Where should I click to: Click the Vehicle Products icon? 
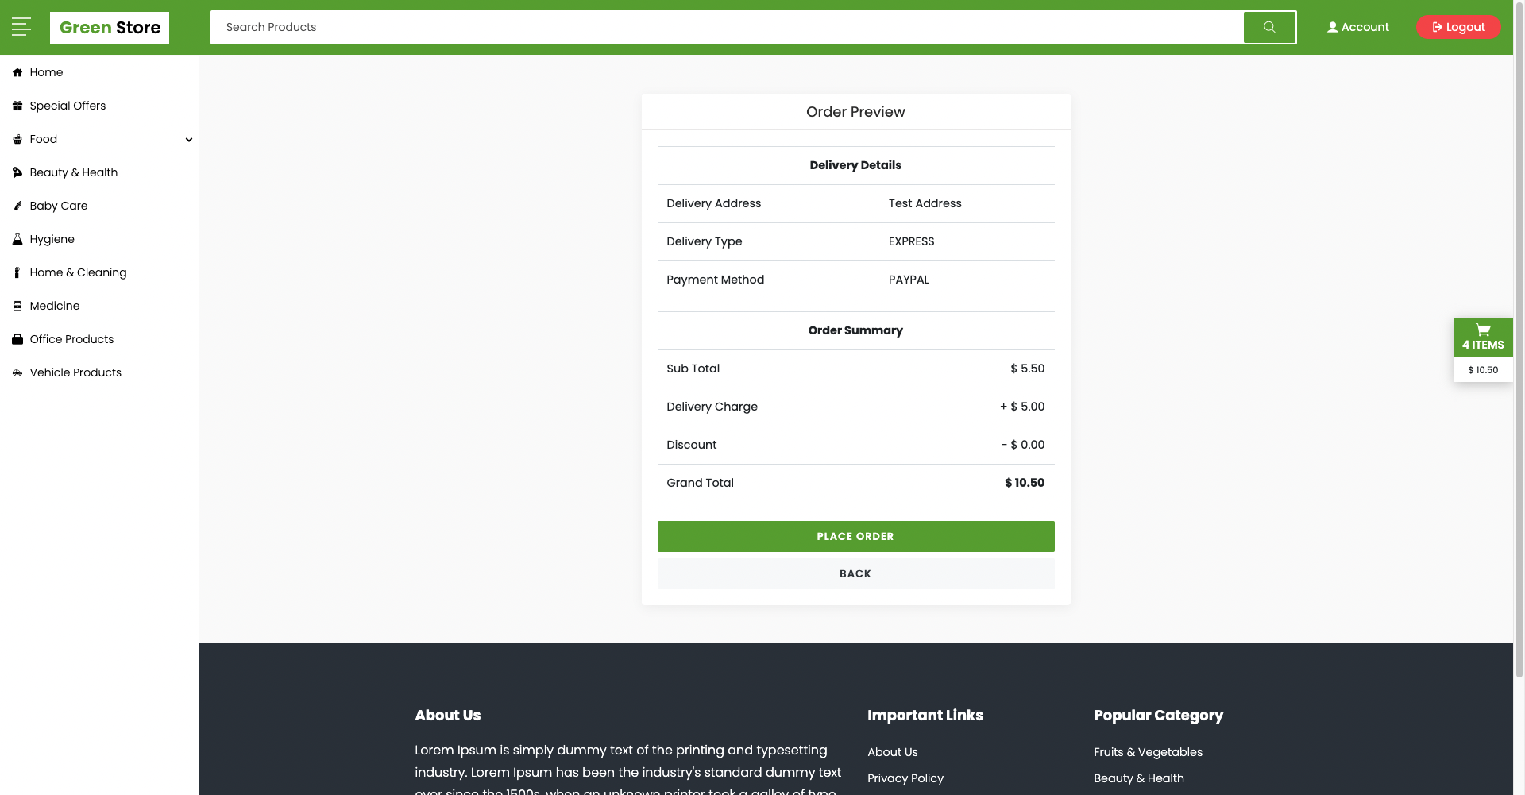click(x=17, y=372)
